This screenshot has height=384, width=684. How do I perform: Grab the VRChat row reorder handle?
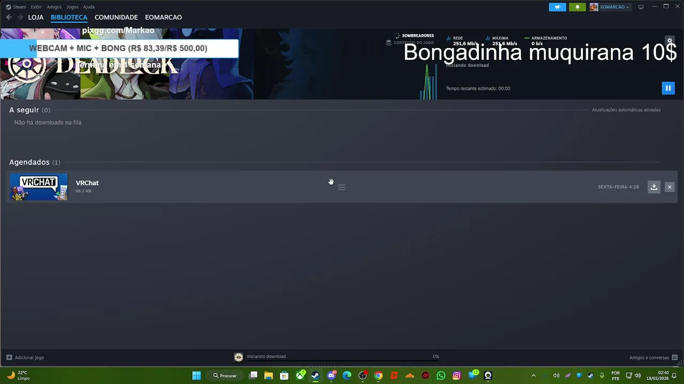pos(341,187)
